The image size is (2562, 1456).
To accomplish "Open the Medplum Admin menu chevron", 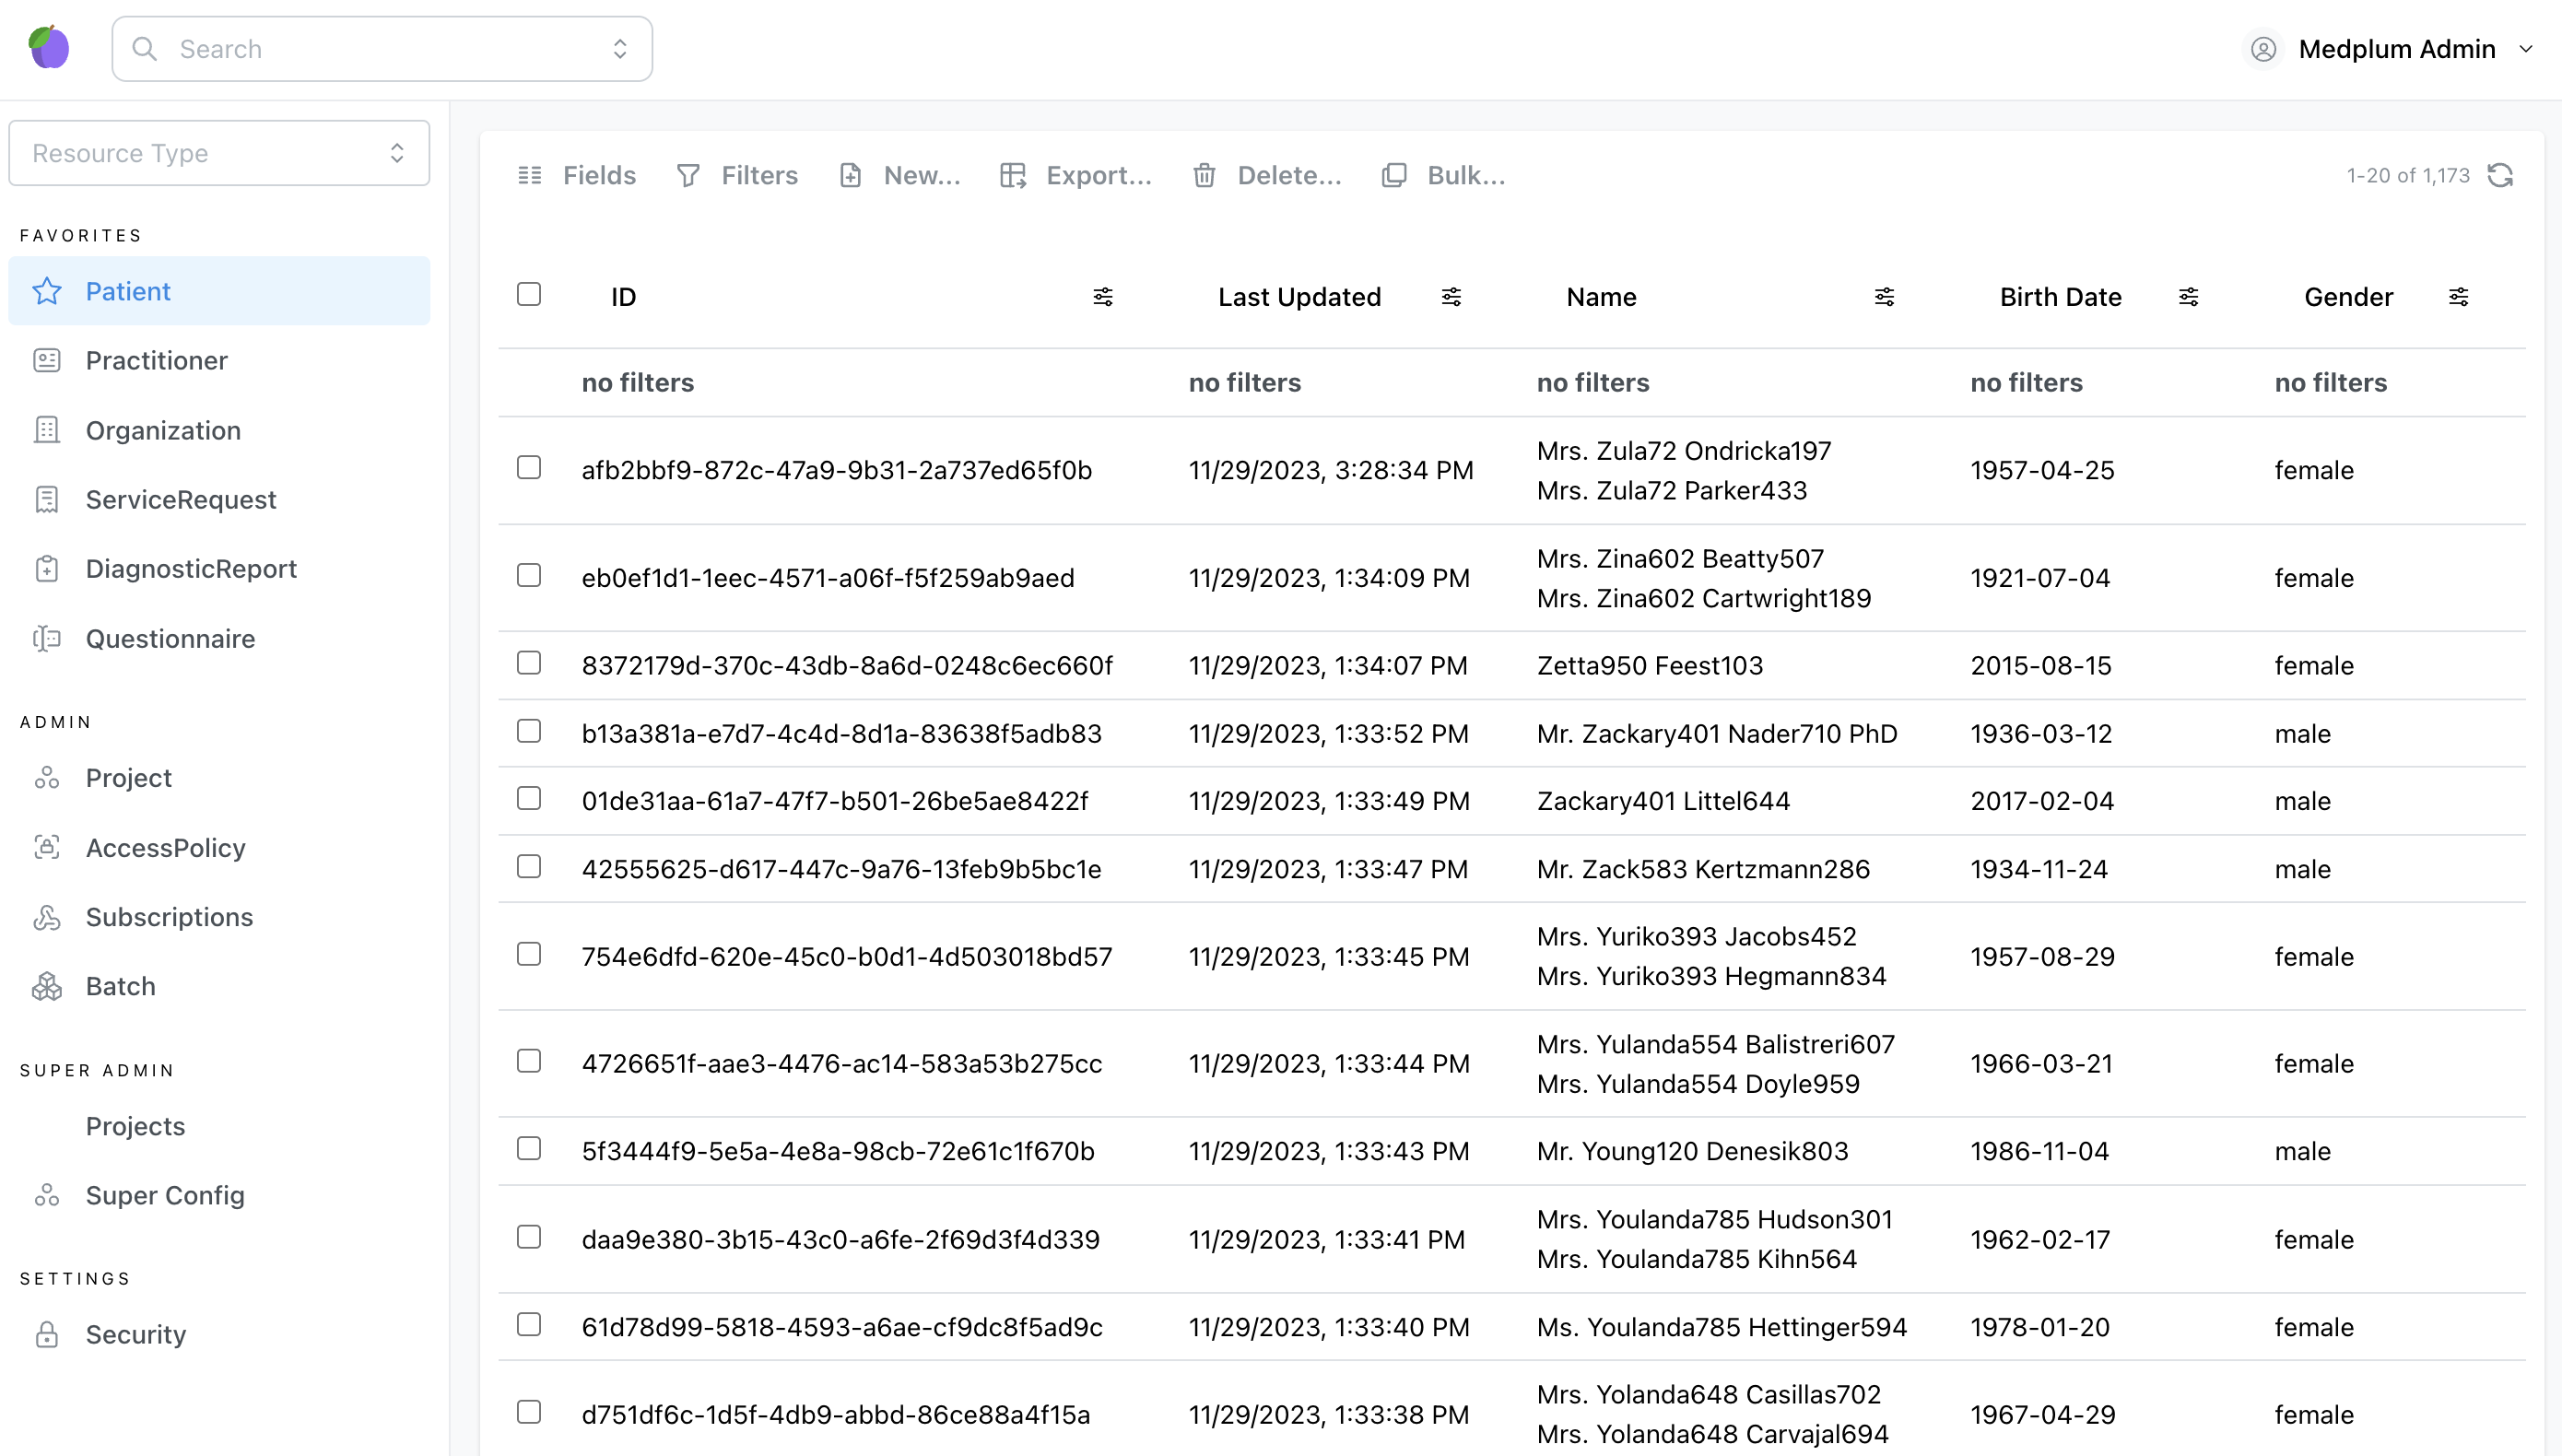I will [x=2525, y=49].
